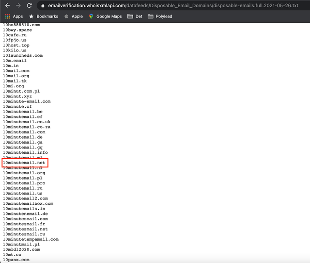Select the line 10minut.xyz
This screenshot has height=263, width=310.
click(x=17, y=96)
